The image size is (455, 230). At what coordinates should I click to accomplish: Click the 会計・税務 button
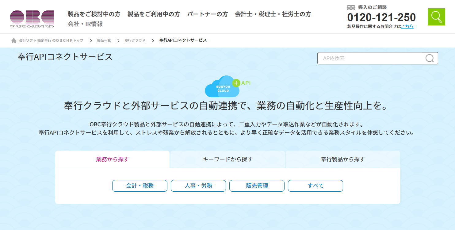pos(140,186)
